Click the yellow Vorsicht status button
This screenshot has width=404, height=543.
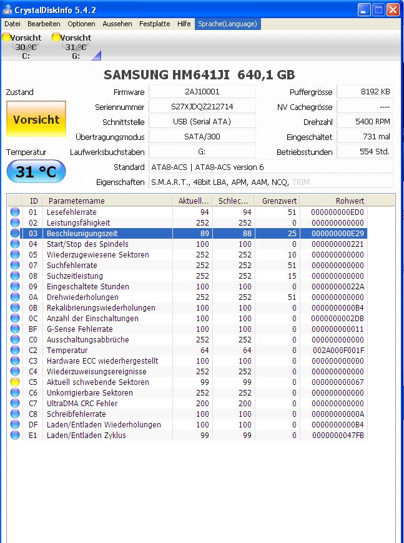pos(36,119)
